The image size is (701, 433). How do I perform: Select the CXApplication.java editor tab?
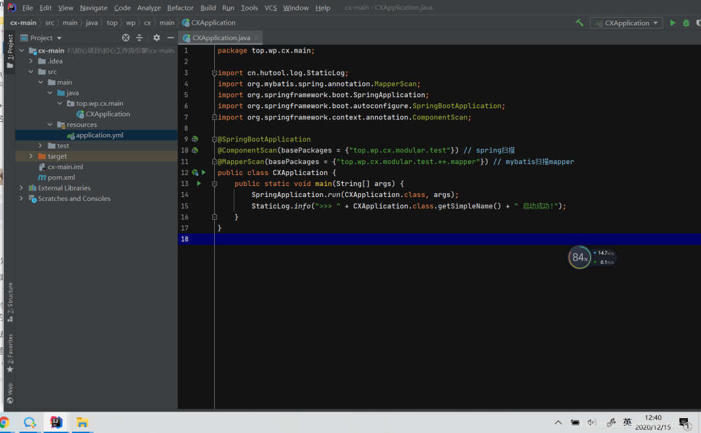(x=221, y=38)
